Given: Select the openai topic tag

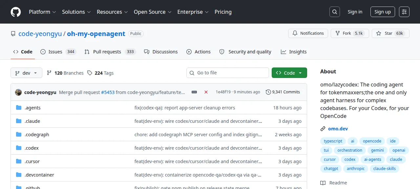Looking at the screenshot, I should (399, 150).
